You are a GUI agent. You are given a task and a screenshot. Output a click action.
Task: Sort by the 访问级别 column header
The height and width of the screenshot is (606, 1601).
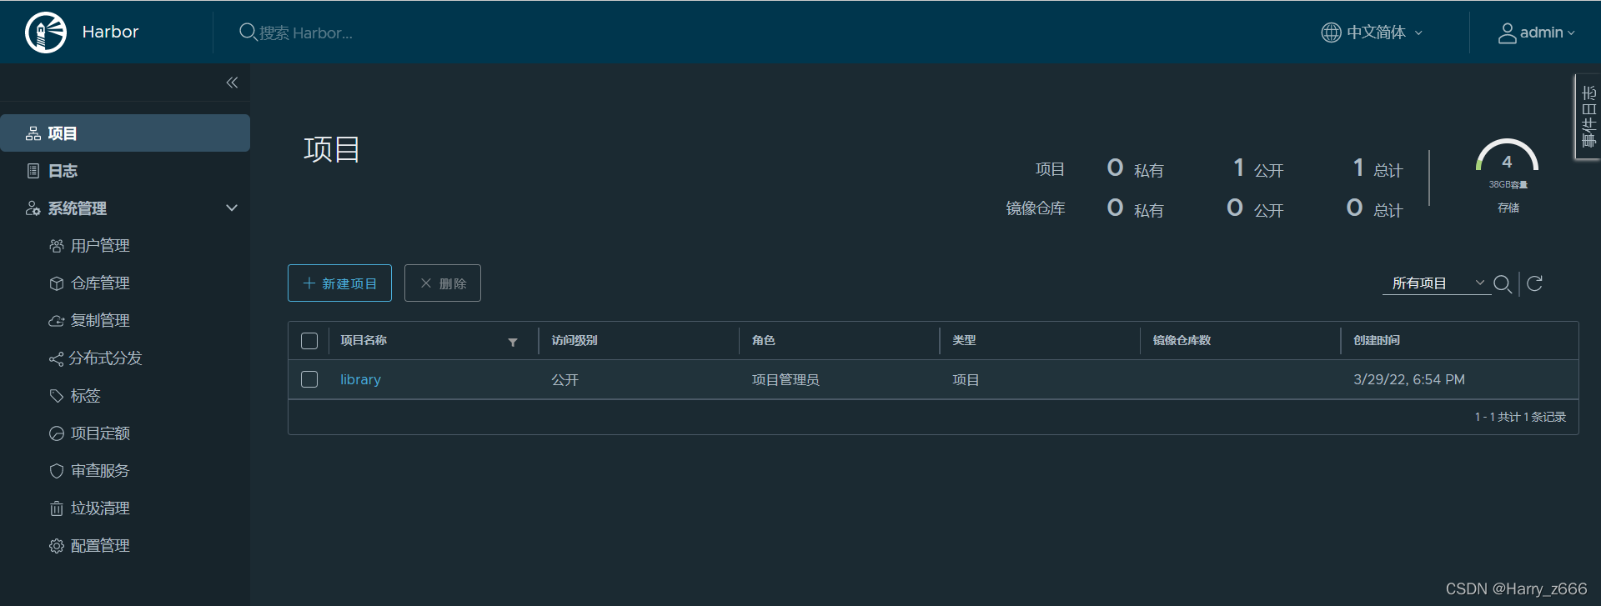[575, 341]
